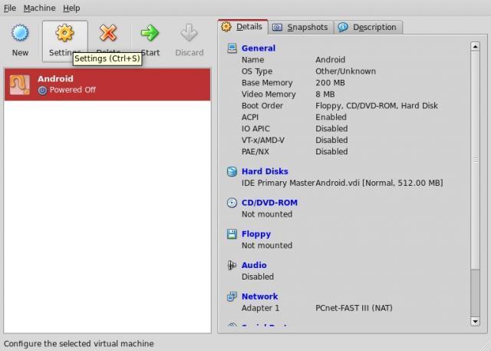The image size is (491, 351).
Task: Click 'PCnet-FAST III (NAT)' adapter value
Action: pos(354,308)
